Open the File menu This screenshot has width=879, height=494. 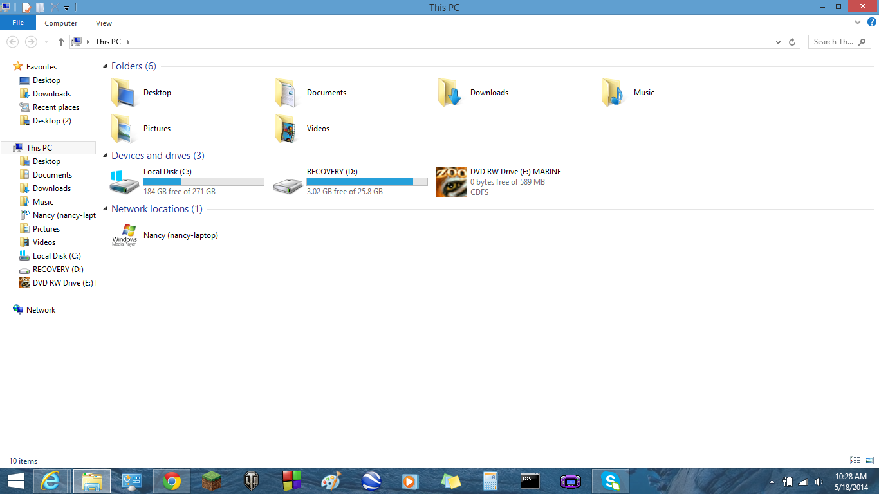[18, 23]
